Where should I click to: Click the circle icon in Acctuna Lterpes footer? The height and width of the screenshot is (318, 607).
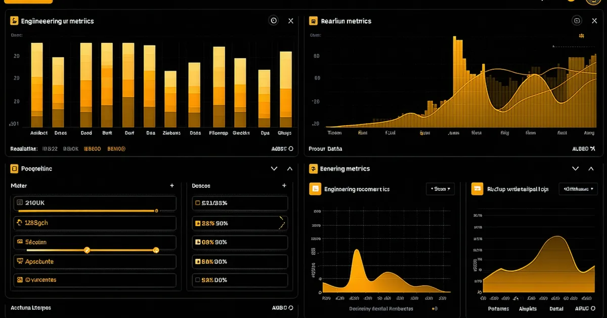pyautogui.click(x=291, y=307)
